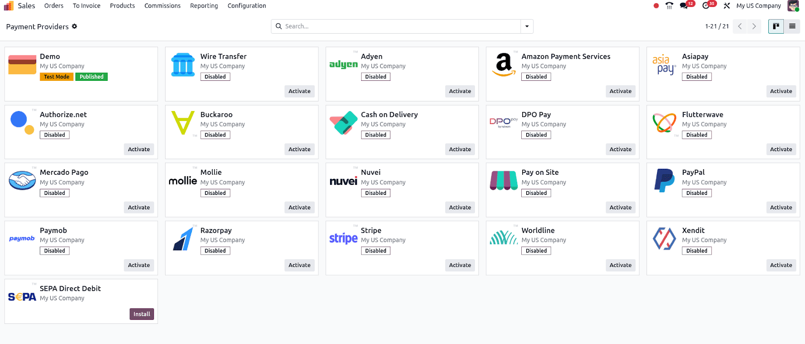Install the SEPA Direct Debit provider
The width and height of the screenshot is (805, 344).
(x=141, y=314)
